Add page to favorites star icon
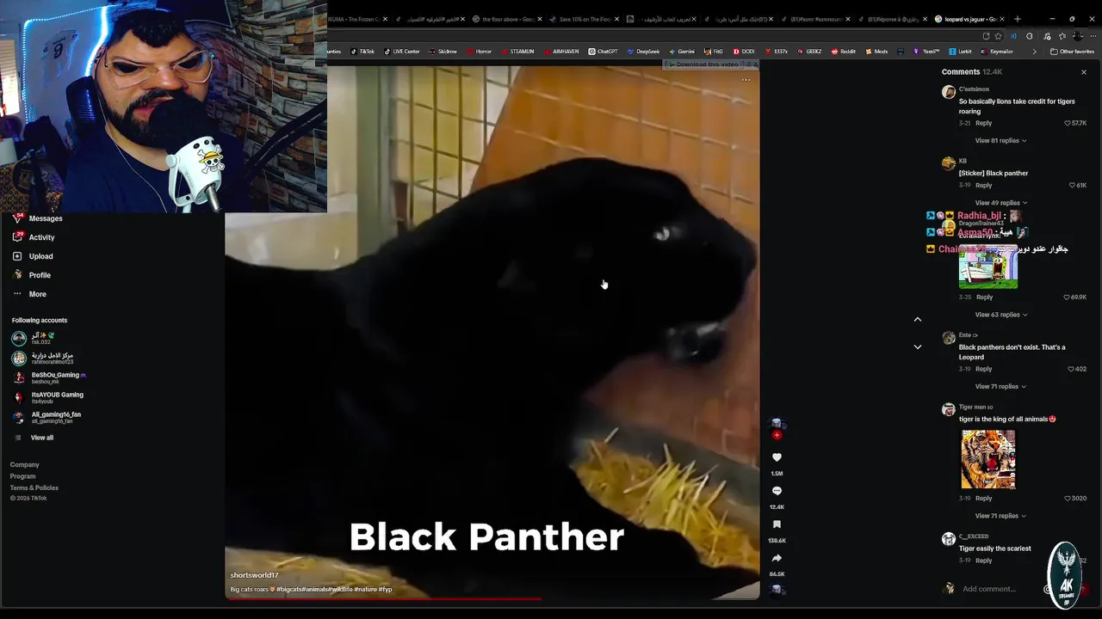The image size is (1102, 619). (998, 36)
